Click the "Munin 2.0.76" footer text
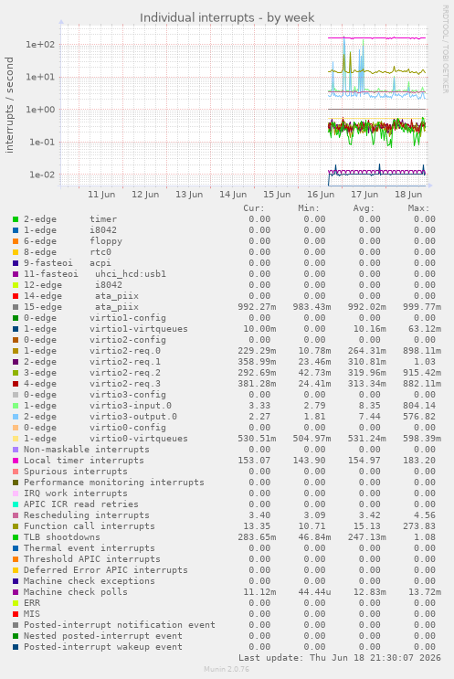This screenshot has height=679, width=454. (227, 670)
